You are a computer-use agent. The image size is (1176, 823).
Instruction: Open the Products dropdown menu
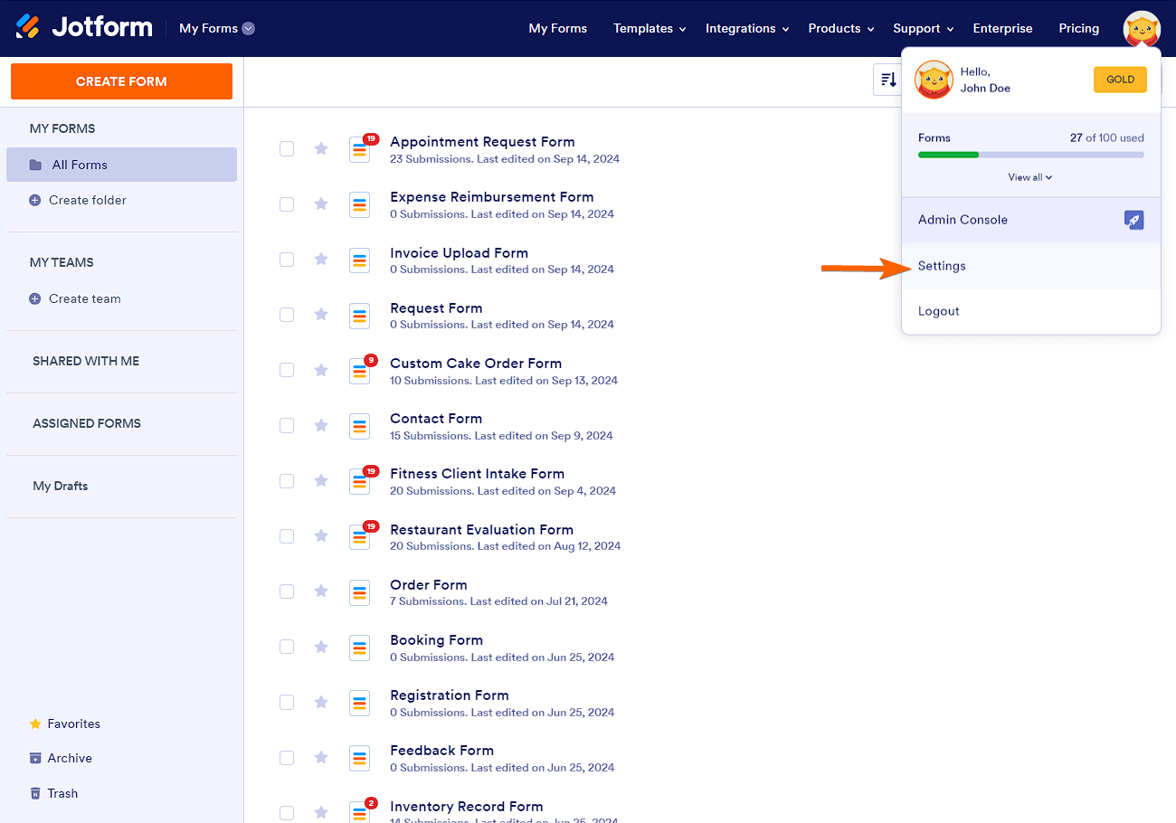[841, 28]
